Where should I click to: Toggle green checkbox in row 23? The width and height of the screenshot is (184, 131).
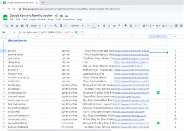(158, 123)
